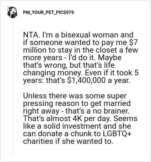The image size is (151, 162).
Task: Click the LGBTQ+ text in the comment
Action: pos(117,134)
